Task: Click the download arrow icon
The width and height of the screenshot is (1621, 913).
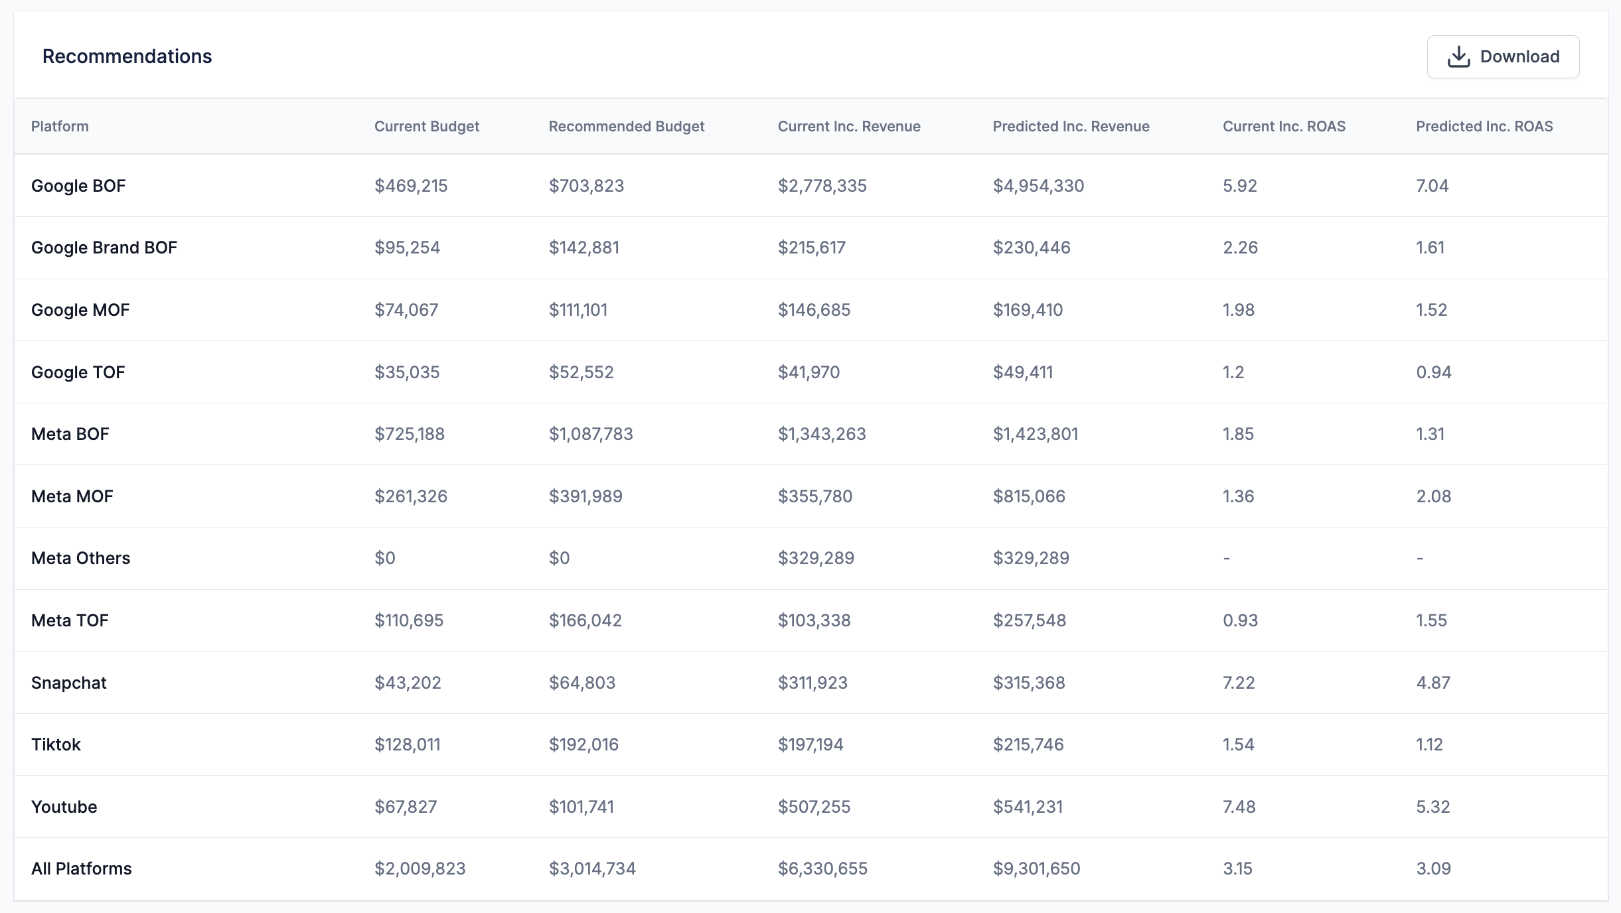Action: 1458,57
